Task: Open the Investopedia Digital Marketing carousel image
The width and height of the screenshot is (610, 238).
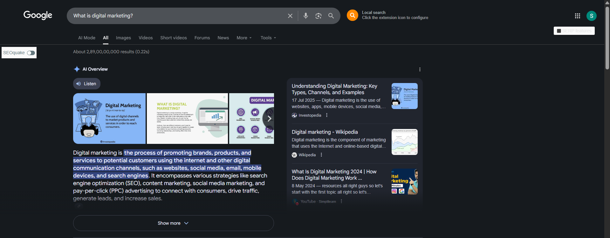Action: (109, 119)
